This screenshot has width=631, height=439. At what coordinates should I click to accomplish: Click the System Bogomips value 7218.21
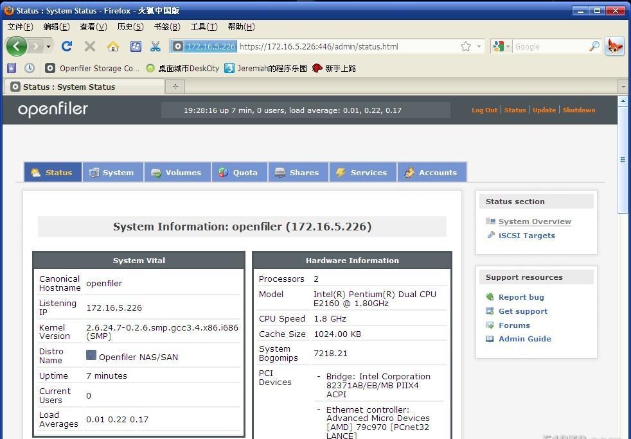click(330, 354)
